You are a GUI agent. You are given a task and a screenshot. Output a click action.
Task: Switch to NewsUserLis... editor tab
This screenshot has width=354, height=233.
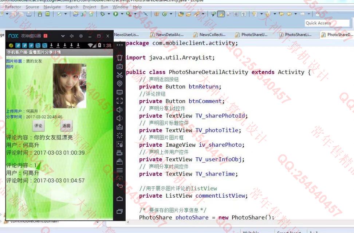point(126,35)
